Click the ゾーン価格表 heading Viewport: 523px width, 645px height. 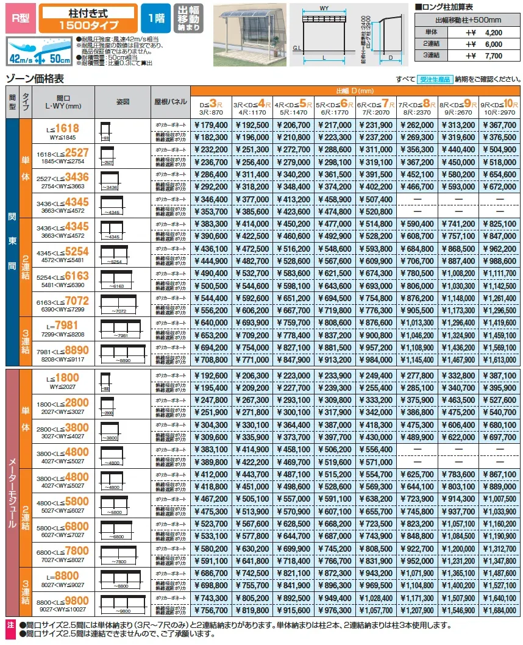click(35, 79)
